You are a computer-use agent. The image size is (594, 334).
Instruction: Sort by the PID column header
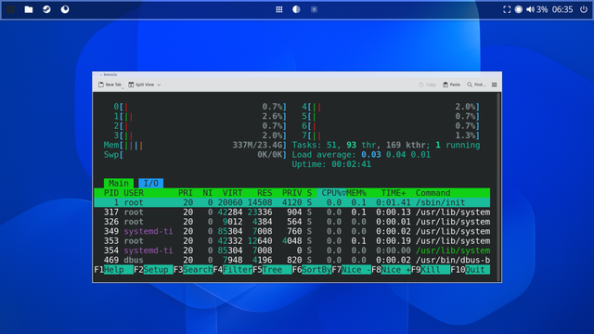click(111, 193)
